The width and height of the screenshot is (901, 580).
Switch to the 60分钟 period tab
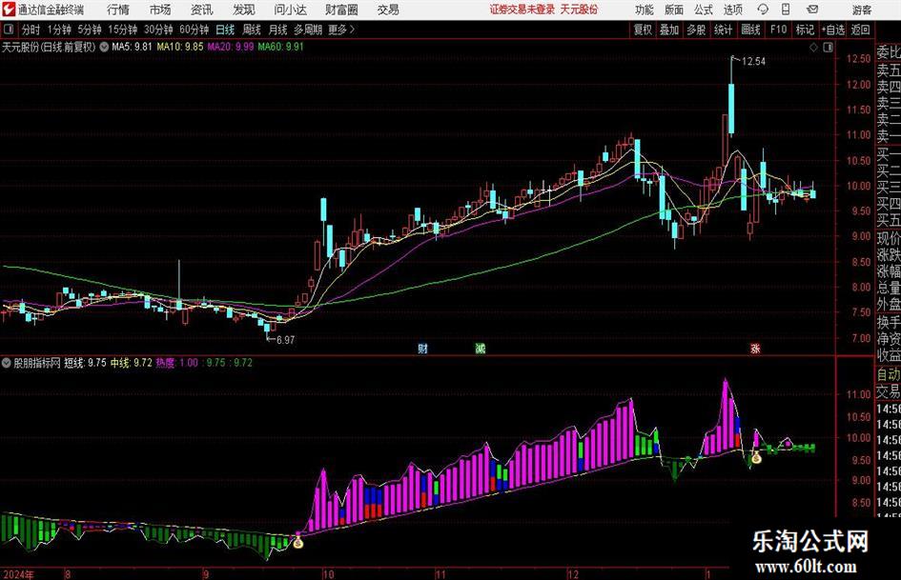pos(195,30)
